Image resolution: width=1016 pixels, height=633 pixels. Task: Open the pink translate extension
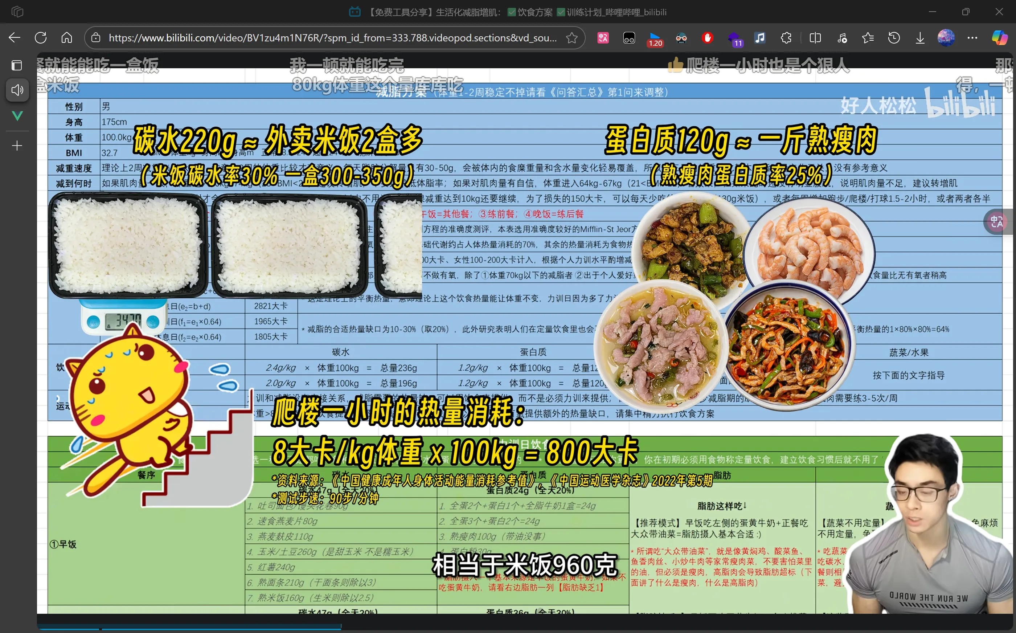[x=603, y=38]
